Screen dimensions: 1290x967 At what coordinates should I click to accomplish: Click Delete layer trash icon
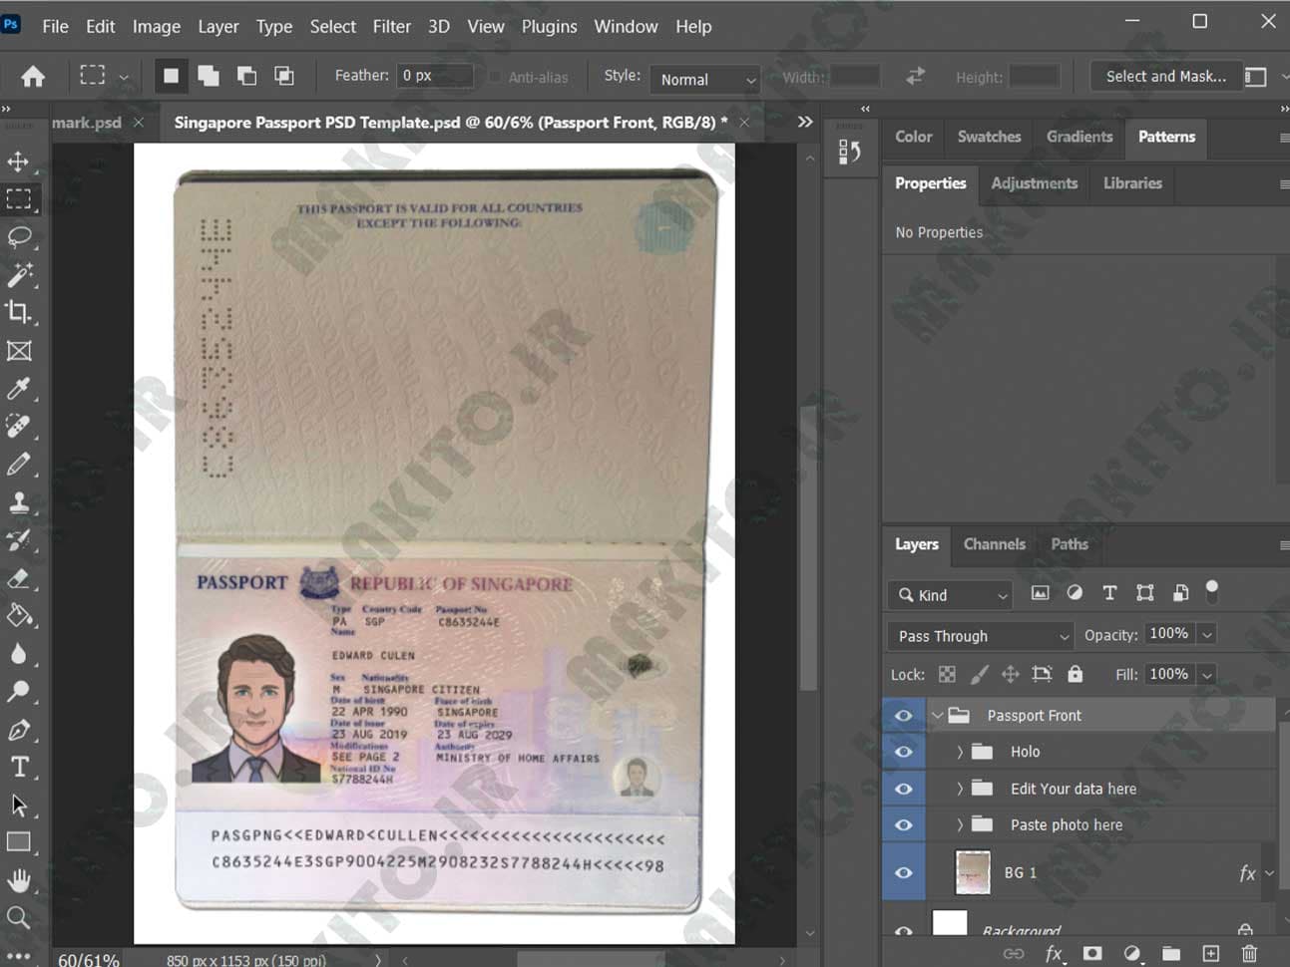[1249, 953]
